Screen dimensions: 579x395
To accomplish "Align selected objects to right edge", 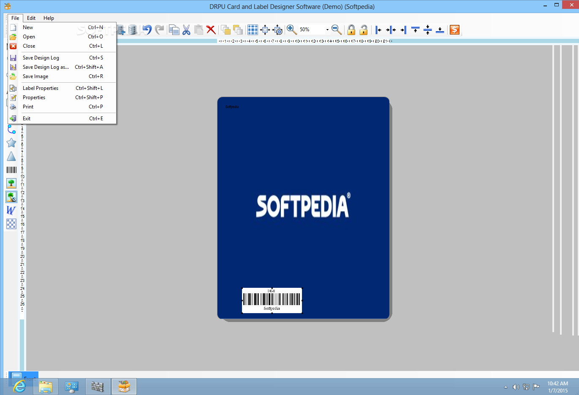I will coord(403,30).
